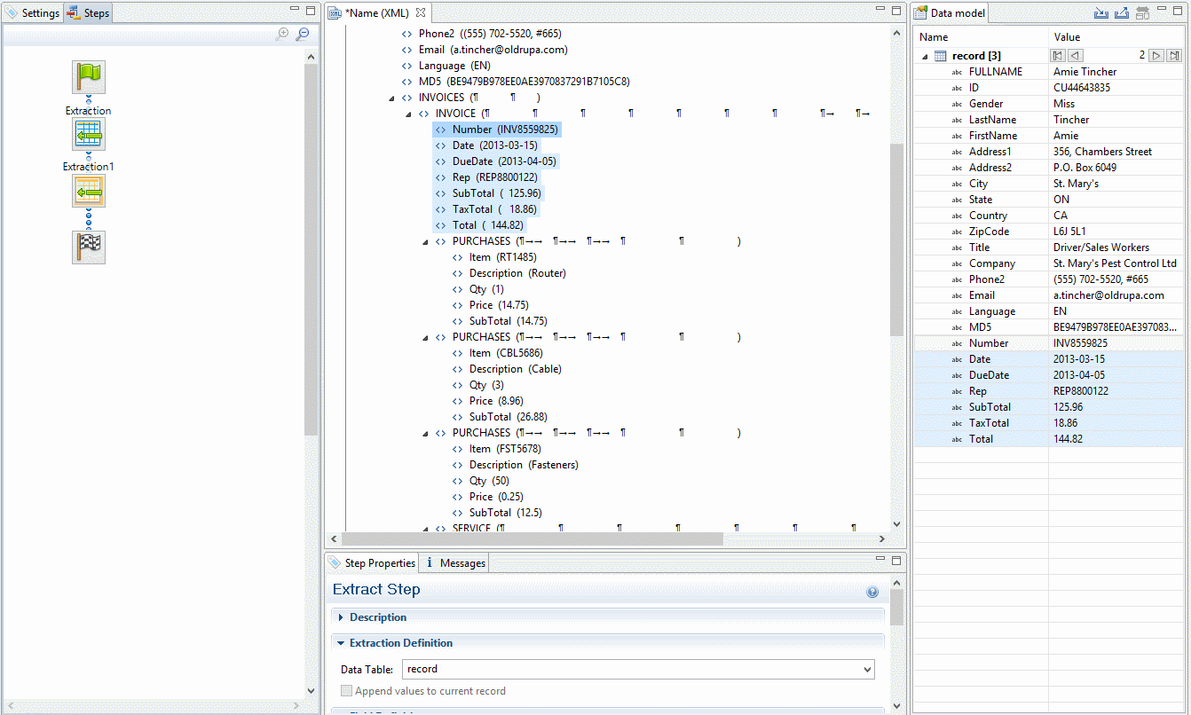Go to the next record

pyautogui.click(x=1156, y=55)
